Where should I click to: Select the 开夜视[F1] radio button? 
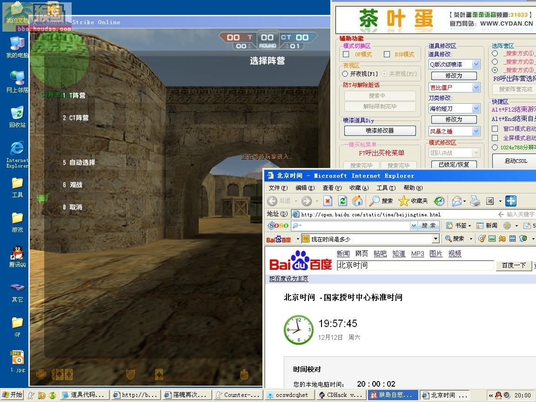pyautogui.click(x=345, y=74)
